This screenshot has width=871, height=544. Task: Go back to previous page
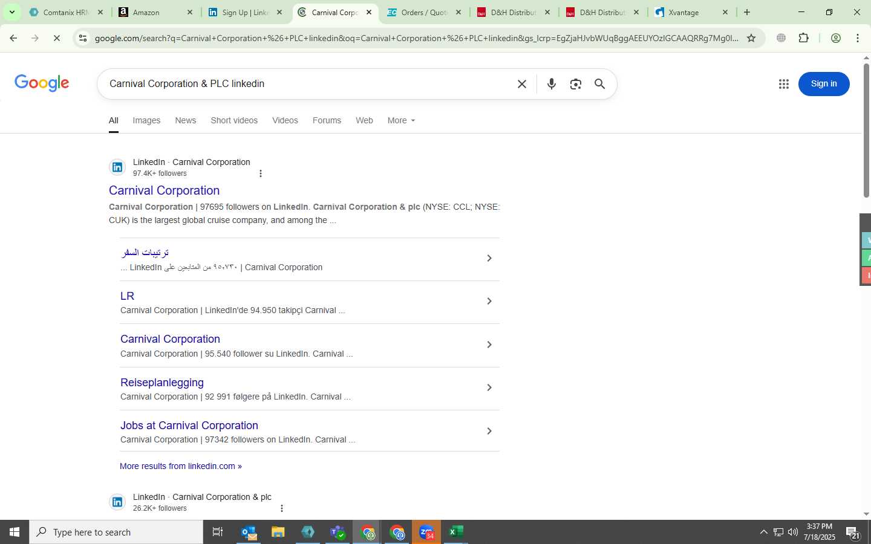13,38
